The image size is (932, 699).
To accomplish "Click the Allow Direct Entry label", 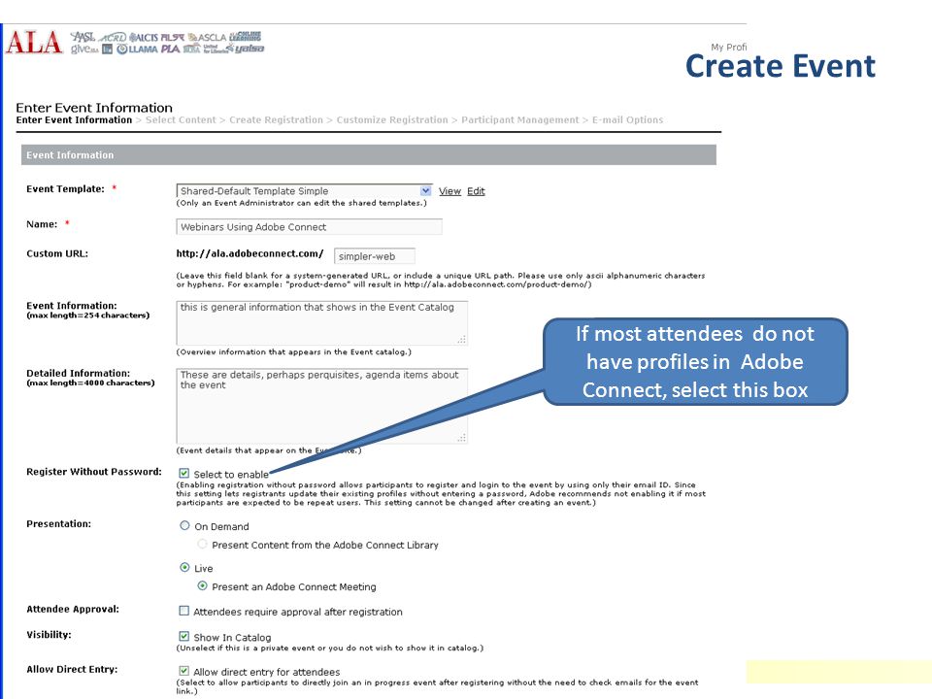I will [x=72, y=669].
